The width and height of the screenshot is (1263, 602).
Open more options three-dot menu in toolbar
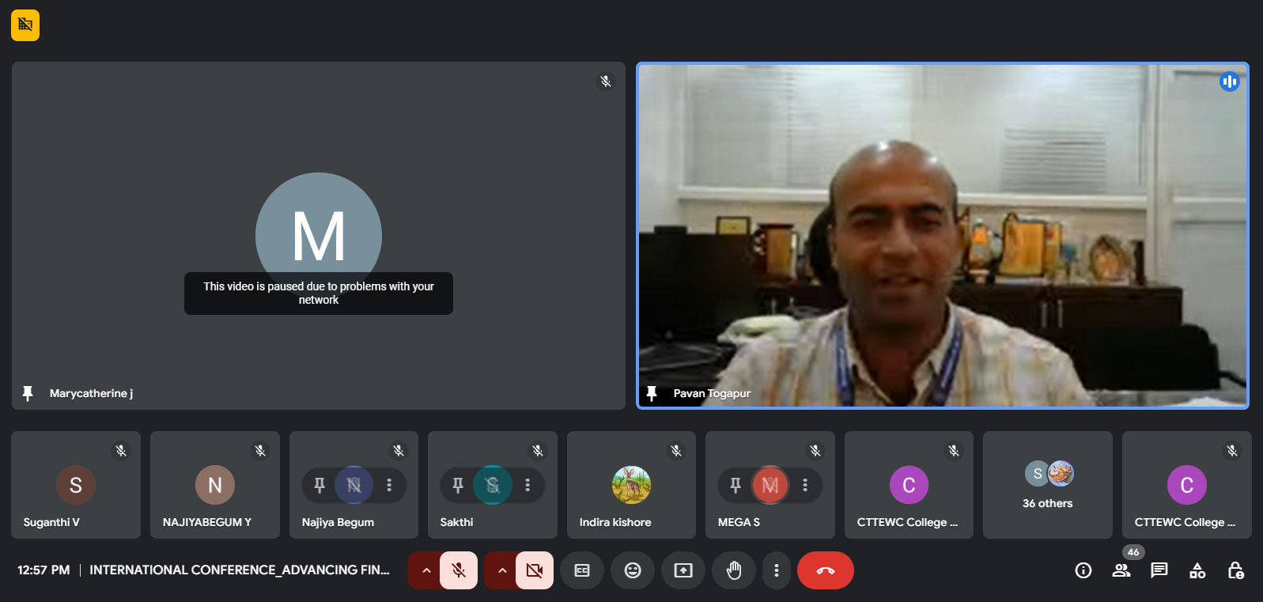tap(777, 570)
